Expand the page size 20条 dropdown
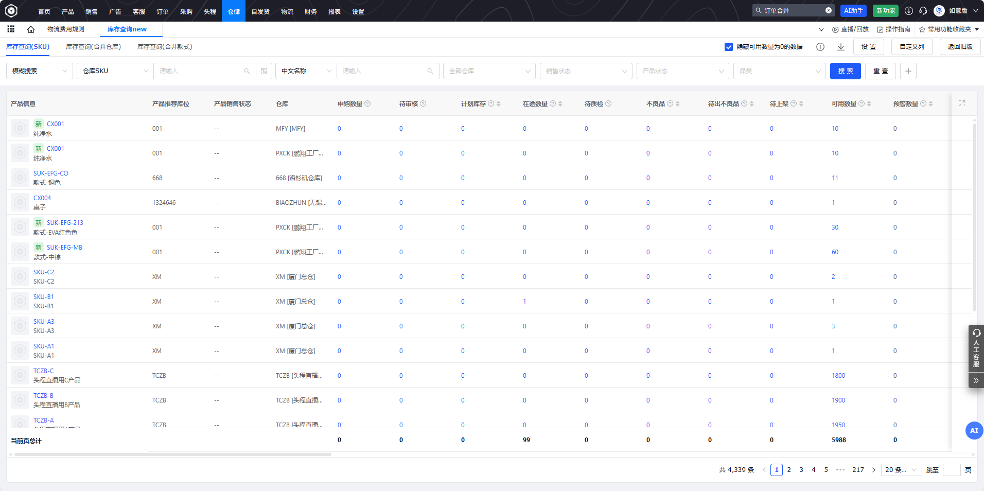Image resolution: width=984 pixels, height=491 pixels. (901, 470)
